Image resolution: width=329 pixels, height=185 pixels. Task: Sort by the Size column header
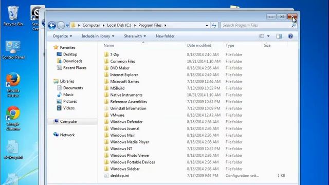(267, 45)
